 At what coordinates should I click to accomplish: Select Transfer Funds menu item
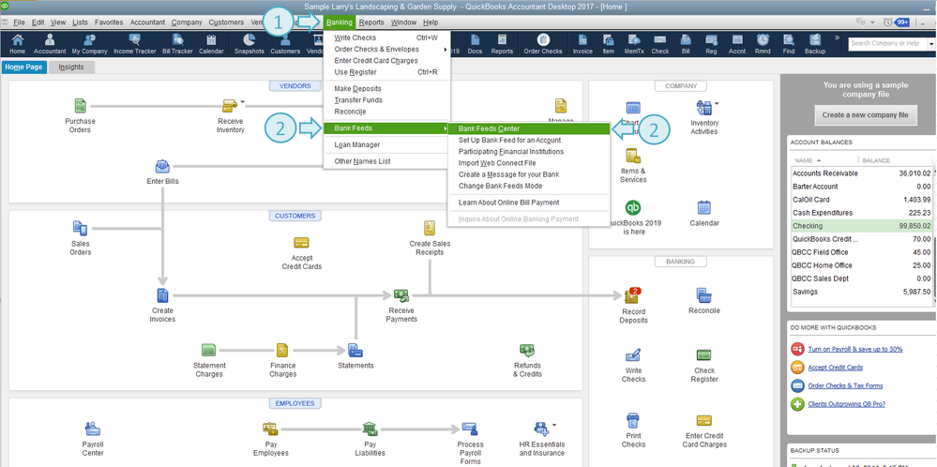coord(387,100)
